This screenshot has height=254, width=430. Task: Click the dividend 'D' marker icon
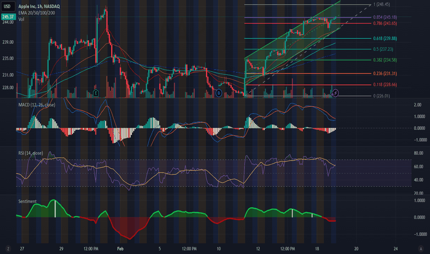click(x=219, y=93)
